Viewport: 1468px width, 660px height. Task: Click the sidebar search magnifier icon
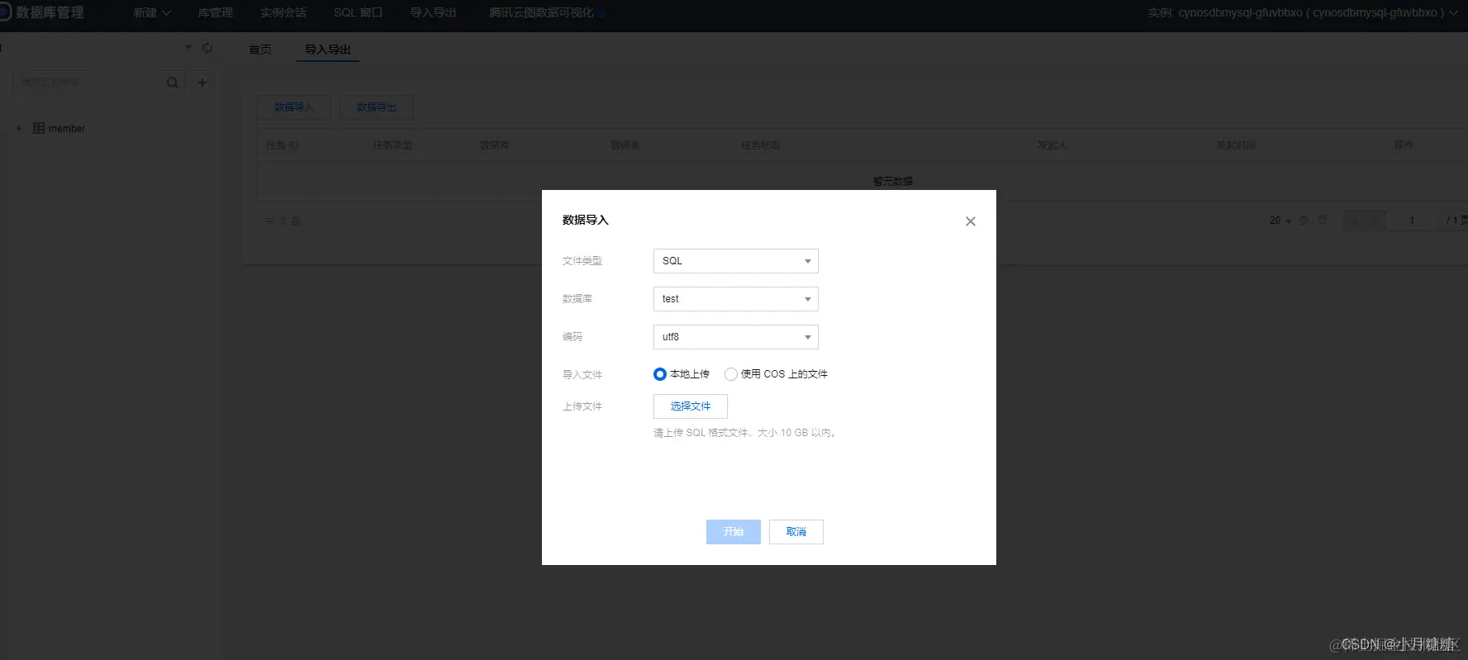[x=172, y=83]
